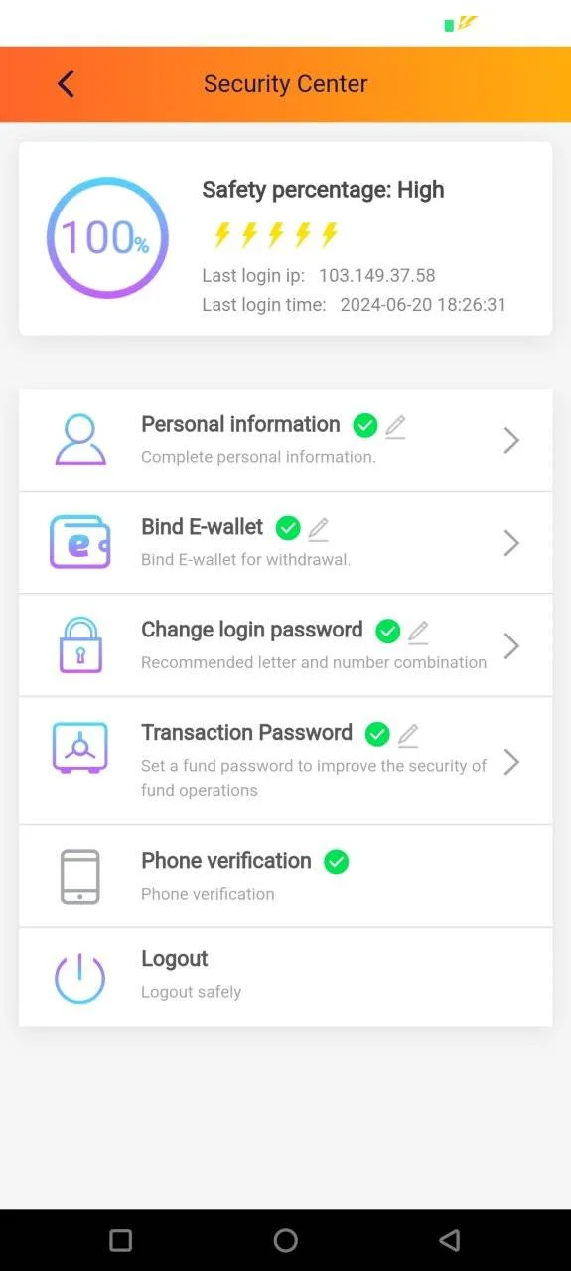The height and width of the screenshot is (1271, 571).
Task: Click the green check beside Phone verification
Action: [337, 862]
